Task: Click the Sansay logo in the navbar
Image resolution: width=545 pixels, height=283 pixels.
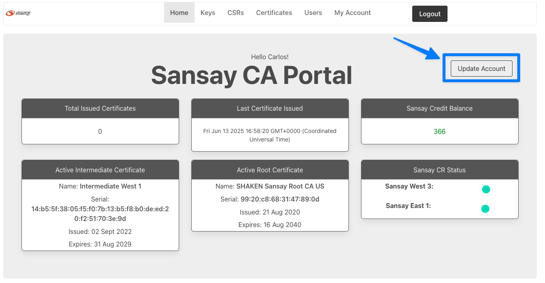Action: click(x=18, y=13)
